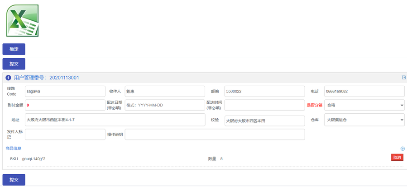Image resolution: width=407 pixels, height=190 pixels.
Task: Click the 确定 button
Action: 14,49
